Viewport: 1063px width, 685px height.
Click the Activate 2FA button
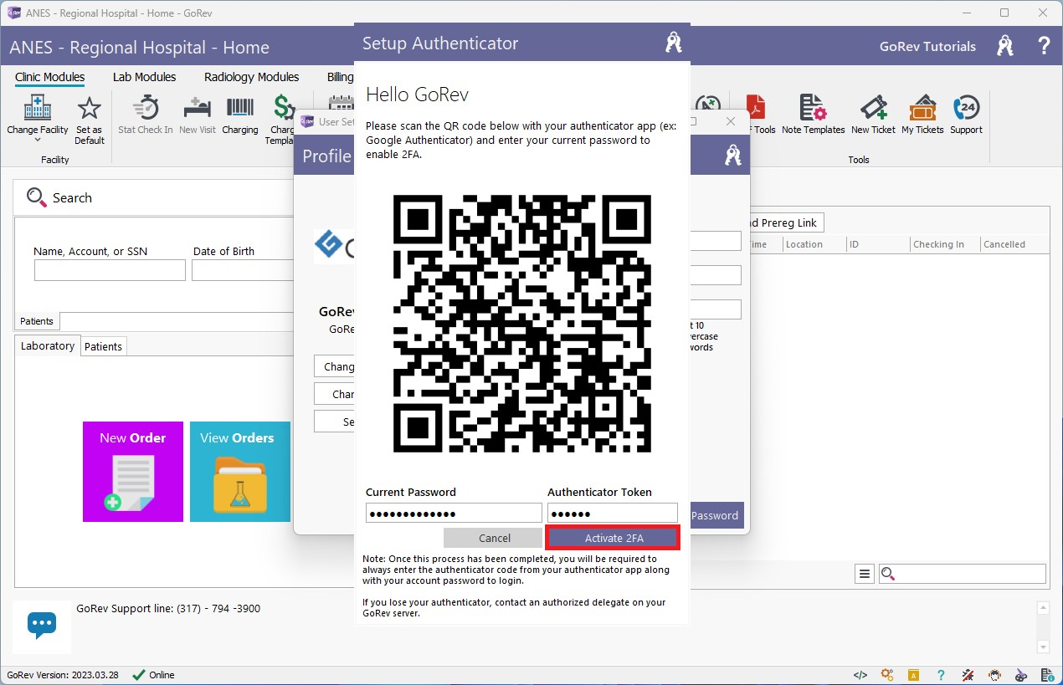click(x=614, y=538)
